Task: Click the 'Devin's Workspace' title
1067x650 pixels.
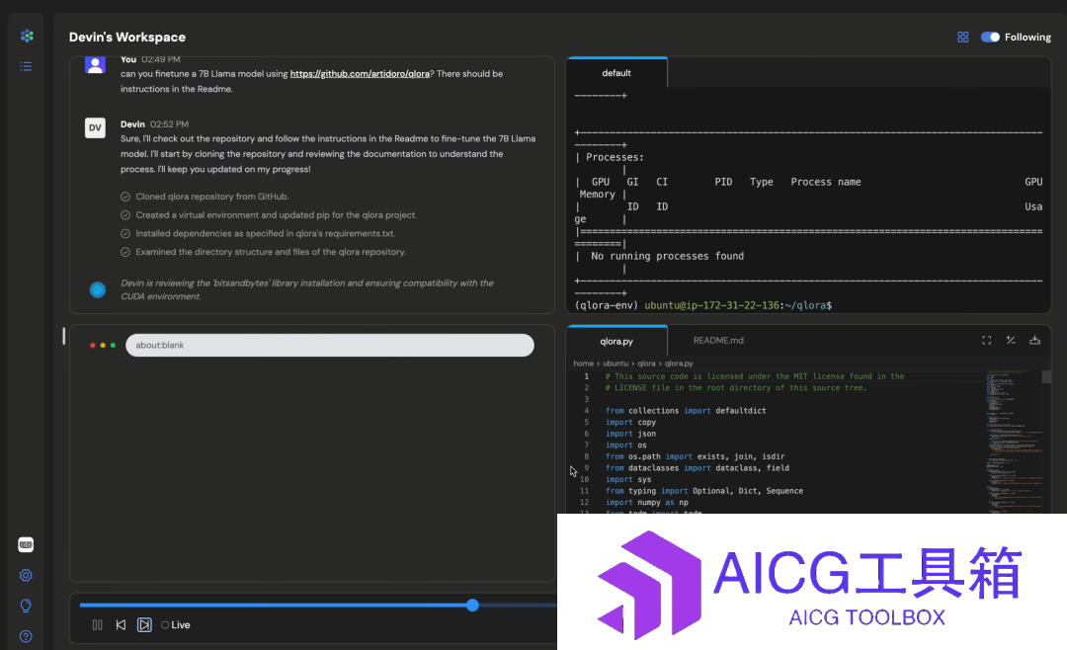Action: coord(127,38)
